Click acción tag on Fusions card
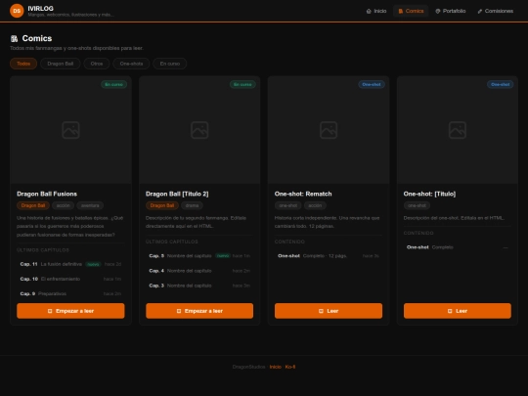The width and height of the screenshot is (528, 396). (x=63, y=205)
